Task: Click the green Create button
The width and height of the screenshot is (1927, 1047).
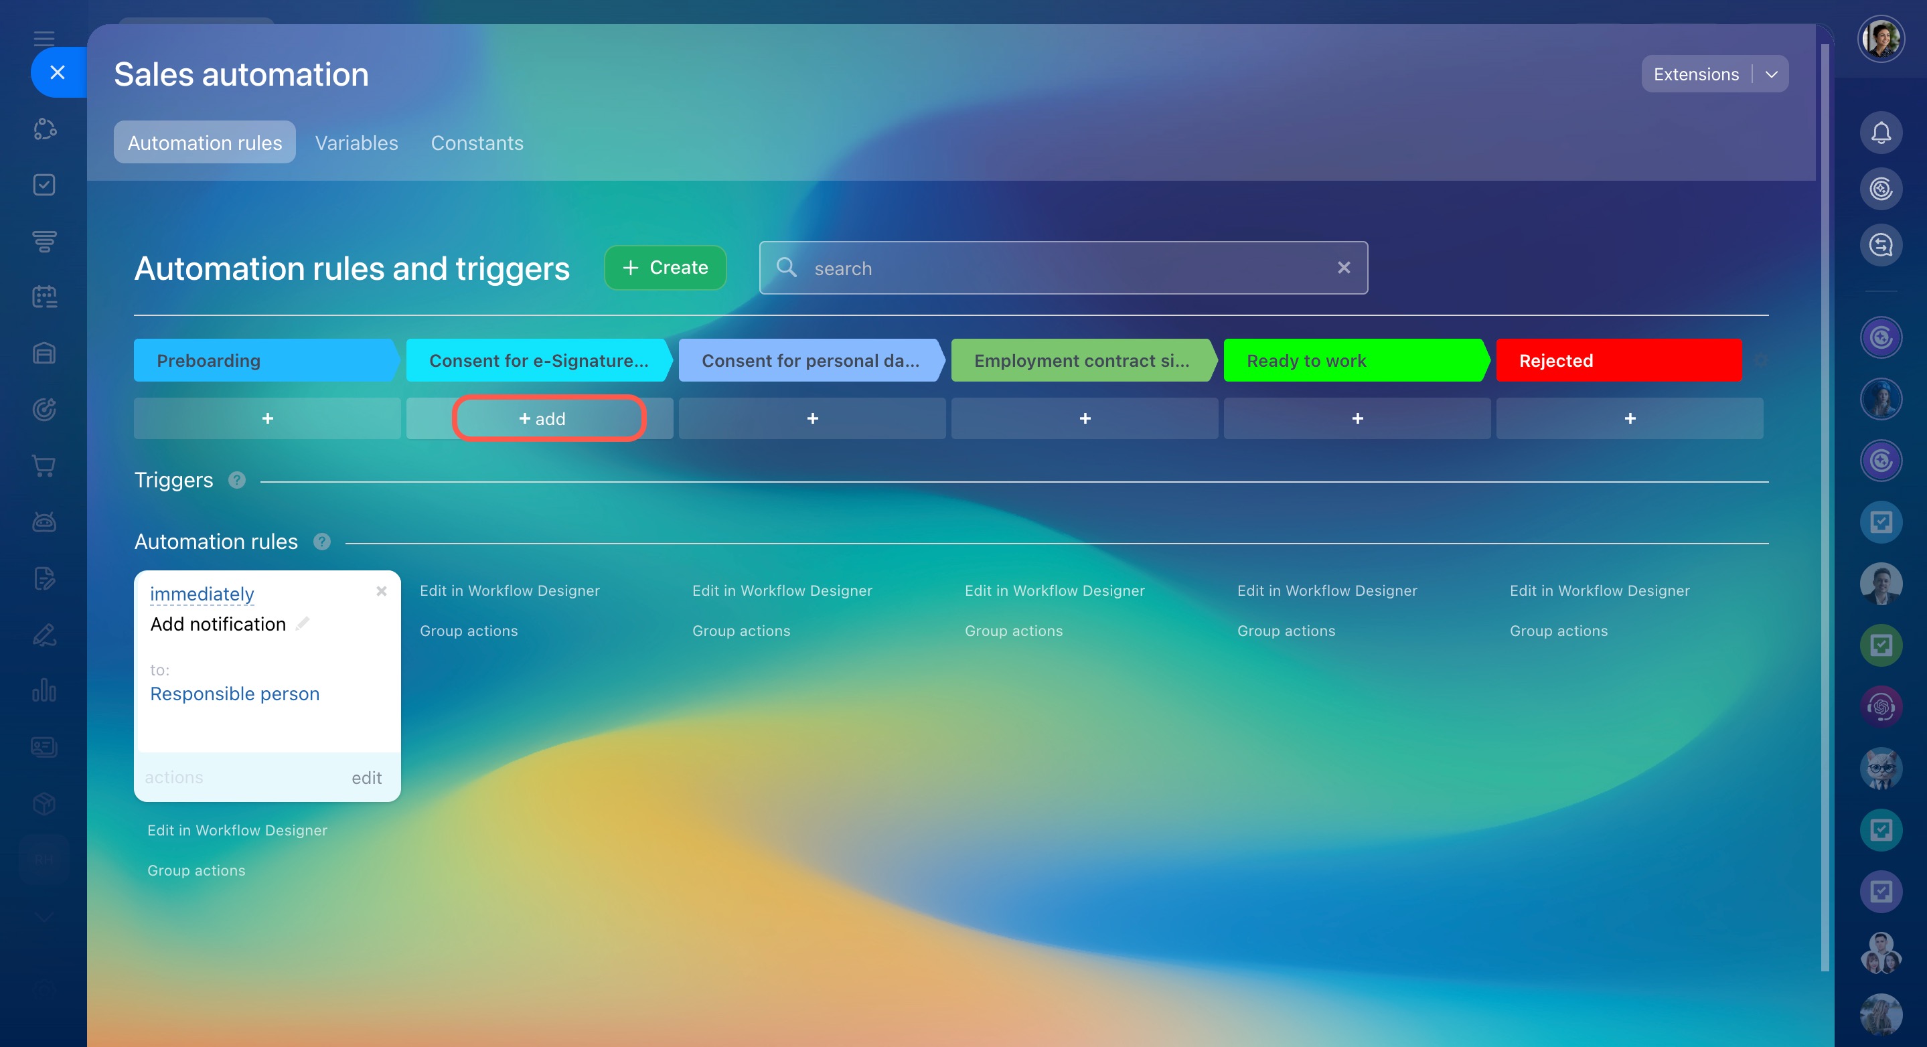Action: click(665, 268)
